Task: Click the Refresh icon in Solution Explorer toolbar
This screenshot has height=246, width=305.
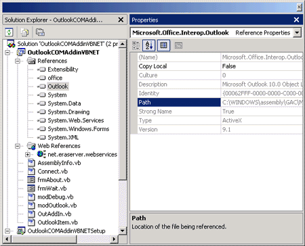Action: 9,32
